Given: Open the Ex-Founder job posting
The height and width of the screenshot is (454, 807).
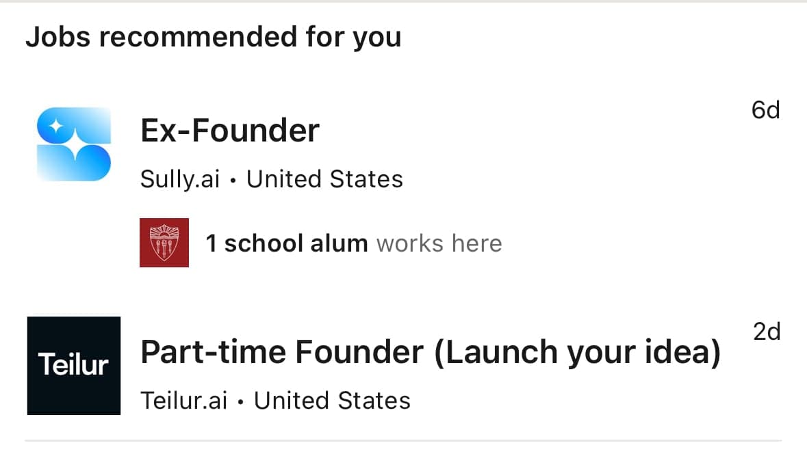Looking at the screenshot, I should tap(230, 130).
